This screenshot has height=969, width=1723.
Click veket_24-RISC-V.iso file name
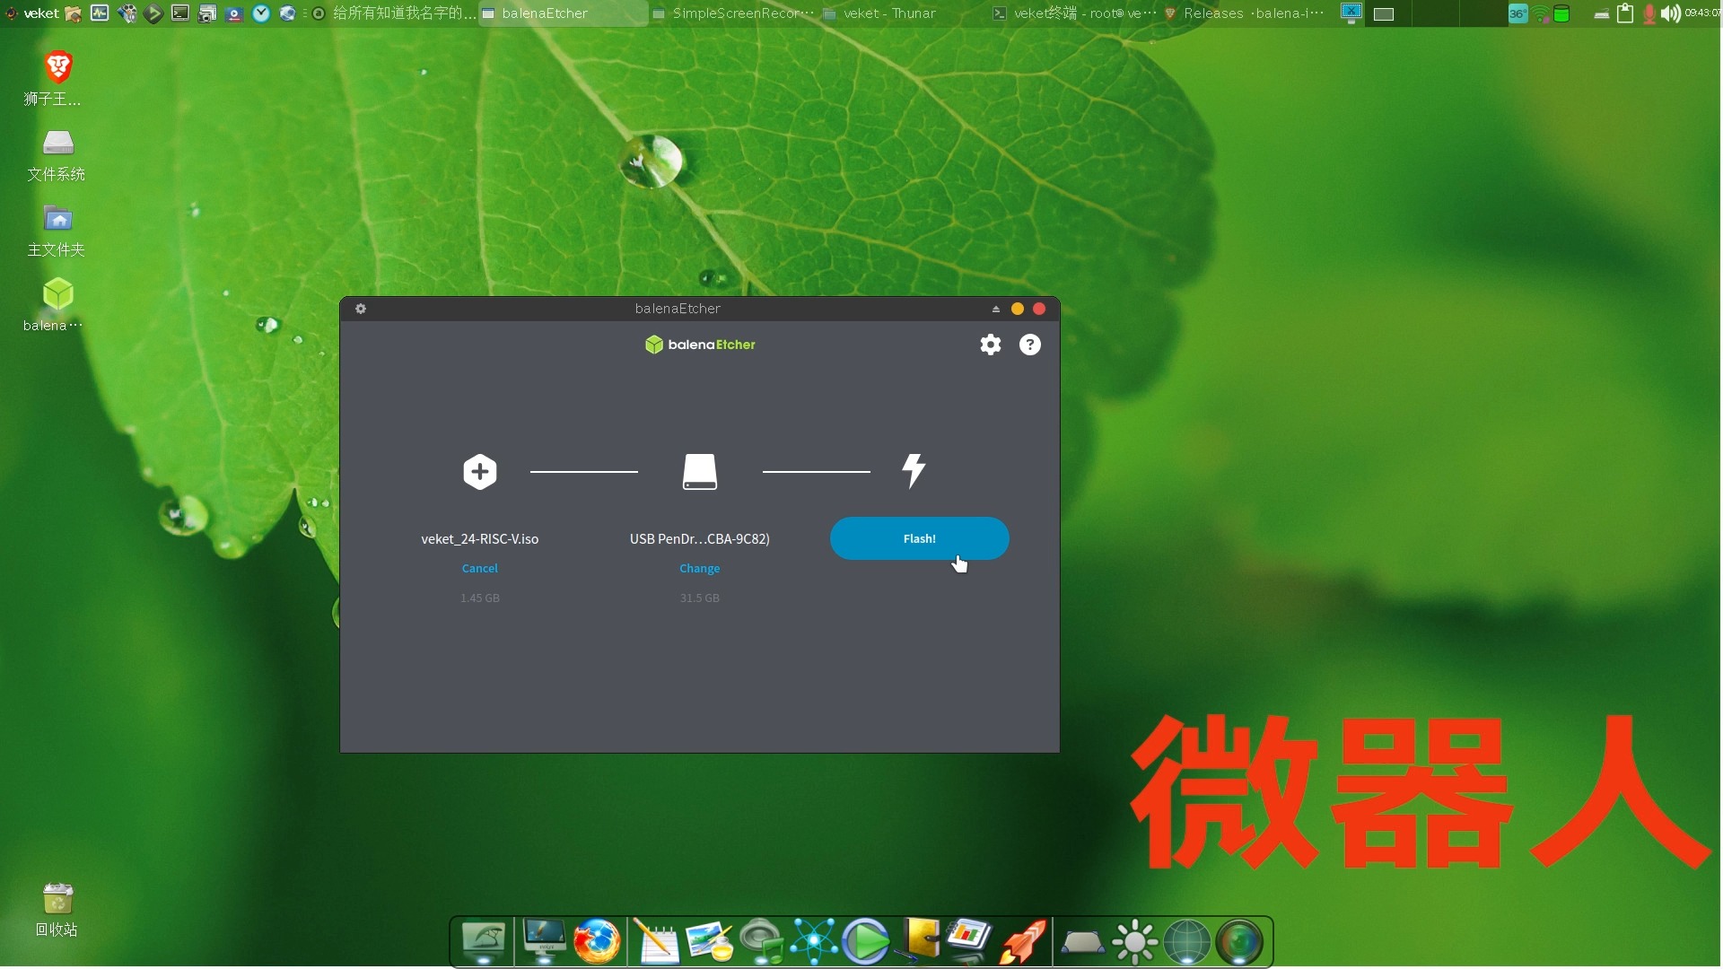(x=479, y=538)
